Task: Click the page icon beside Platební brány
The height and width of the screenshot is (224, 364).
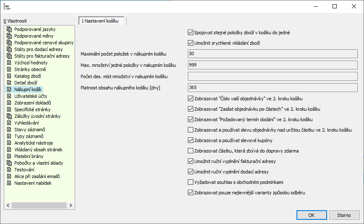Action: [x=9, y=156]
